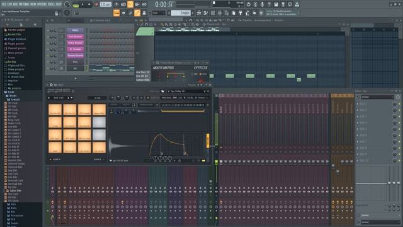Open the VIEW menu
Viewport: 403px width, 227px height.
[33, 4]
